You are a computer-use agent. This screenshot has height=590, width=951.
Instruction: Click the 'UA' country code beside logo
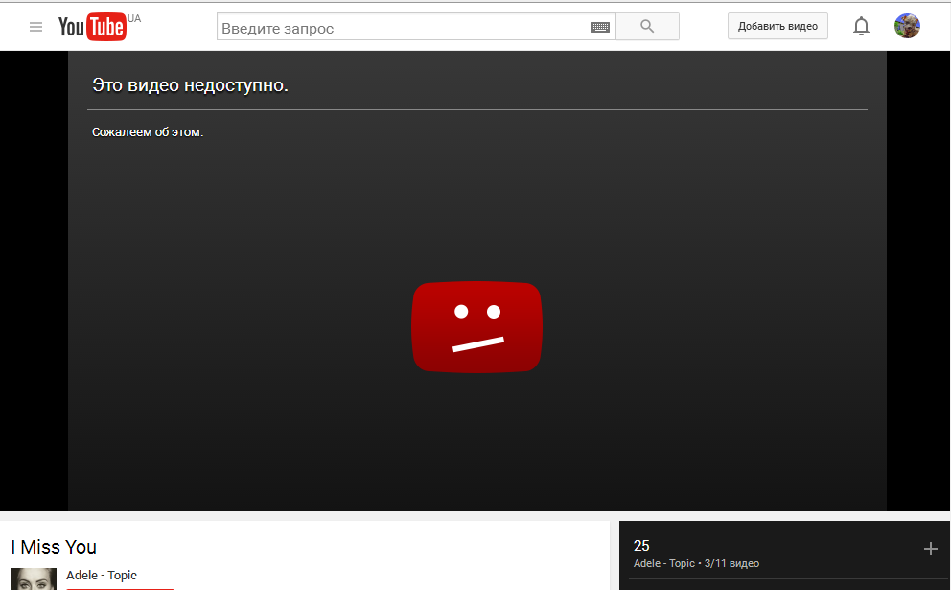point(134,18)
